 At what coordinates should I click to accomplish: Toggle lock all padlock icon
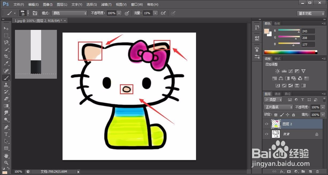294,115
